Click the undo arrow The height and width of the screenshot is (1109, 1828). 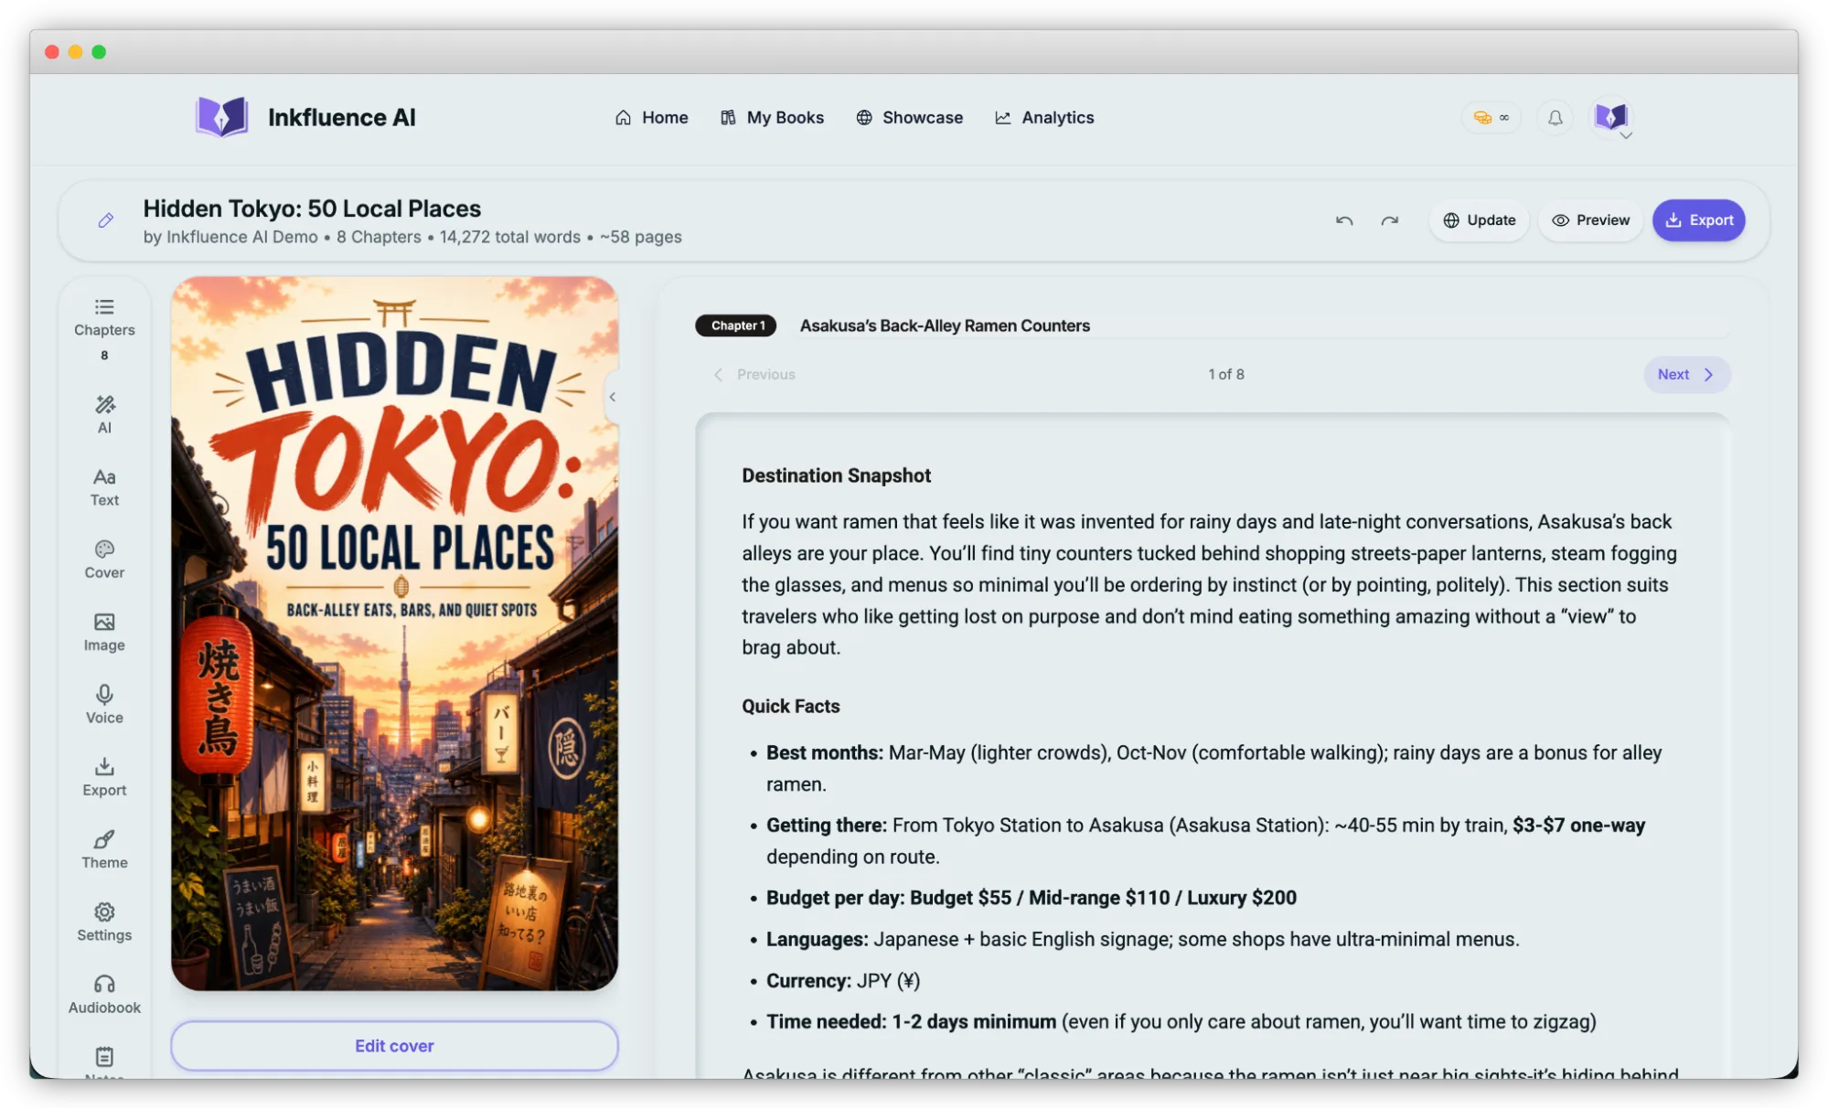pos(1343,220)
